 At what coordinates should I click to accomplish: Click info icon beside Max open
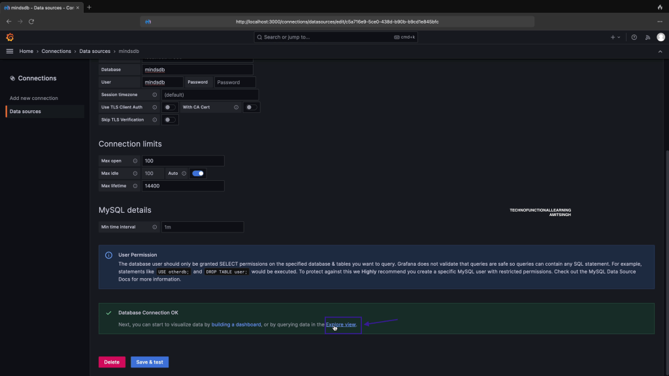(x=135, y=161)
